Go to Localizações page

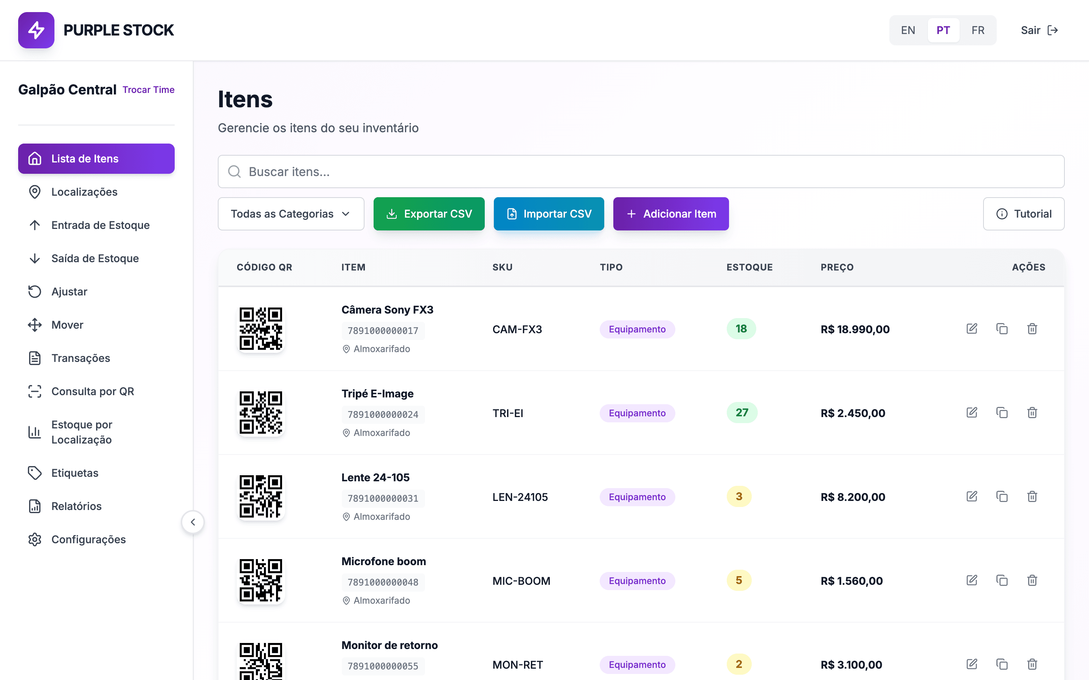[96, 192]
